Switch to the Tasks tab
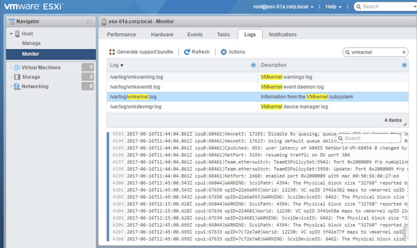Image resolution: width=417 pixels, height=248 pixels. click(223, 34)
